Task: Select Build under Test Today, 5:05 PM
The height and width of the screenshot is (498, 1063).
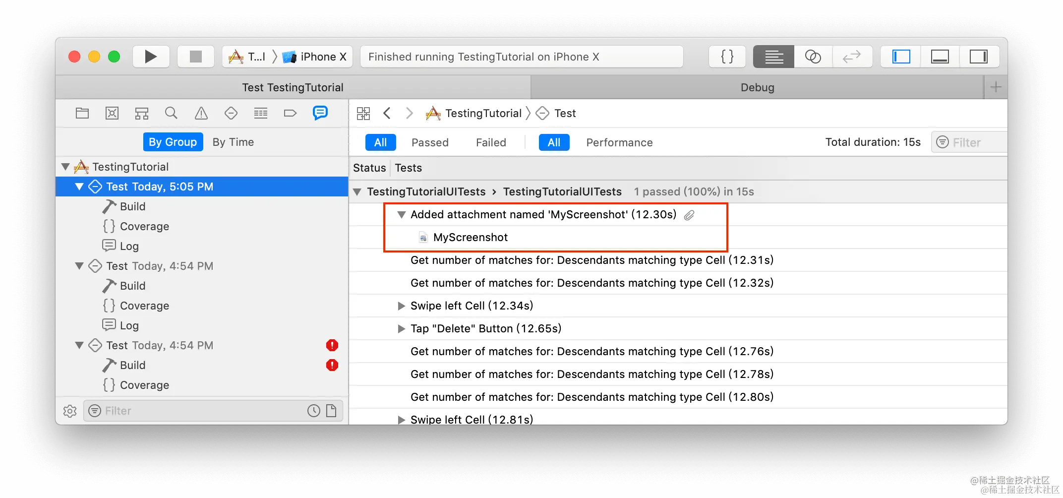Action: click(133, 206)
